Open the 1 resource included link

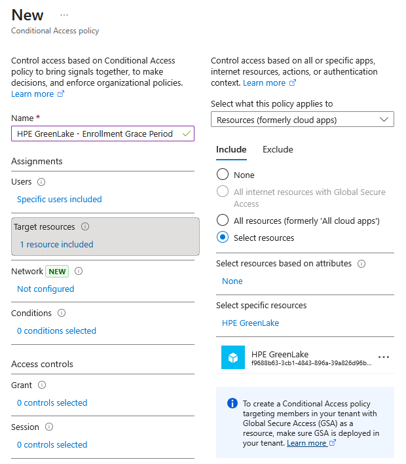pyautogui.click(x=56, y=245)
